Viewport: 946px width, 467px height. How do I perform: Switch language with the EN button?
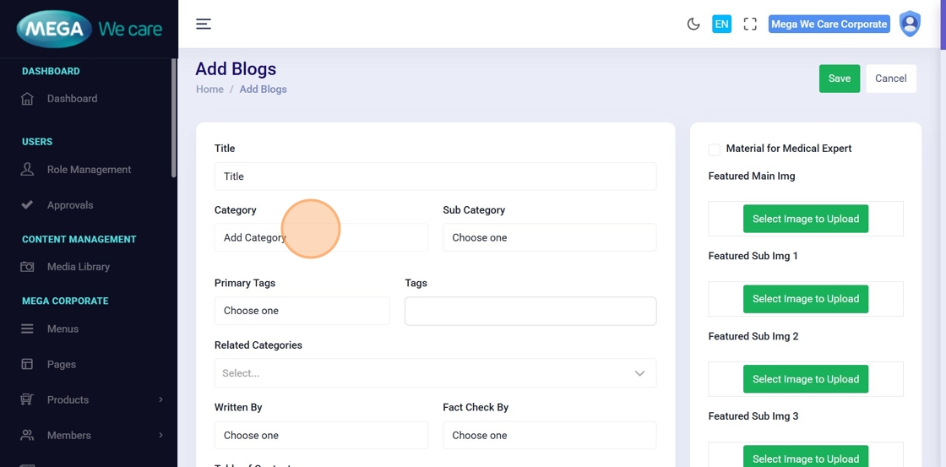click(721, 24)
